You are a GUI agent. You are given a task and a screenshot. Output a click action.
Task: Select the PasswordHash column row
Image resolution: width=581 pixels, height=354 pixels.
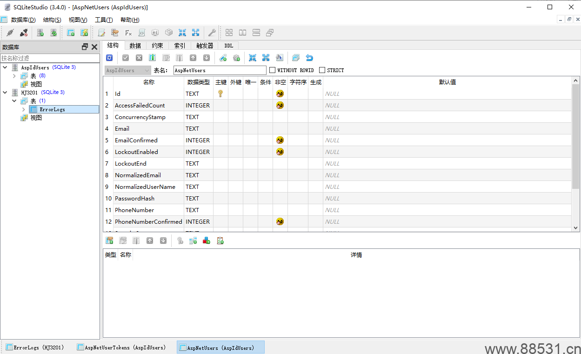[x=337, y=198]
